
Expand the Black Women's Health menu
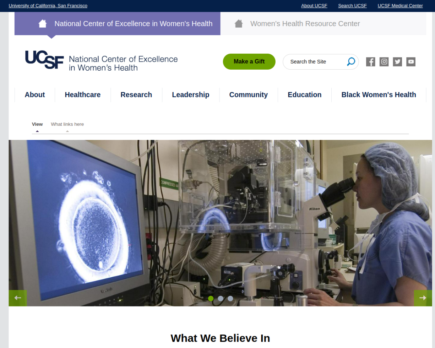[379, 95]
